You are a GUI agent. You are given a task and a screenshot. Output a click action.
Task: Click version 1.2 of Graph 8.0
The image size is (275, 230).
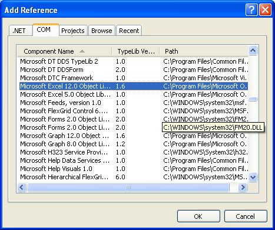pos(120,144)
